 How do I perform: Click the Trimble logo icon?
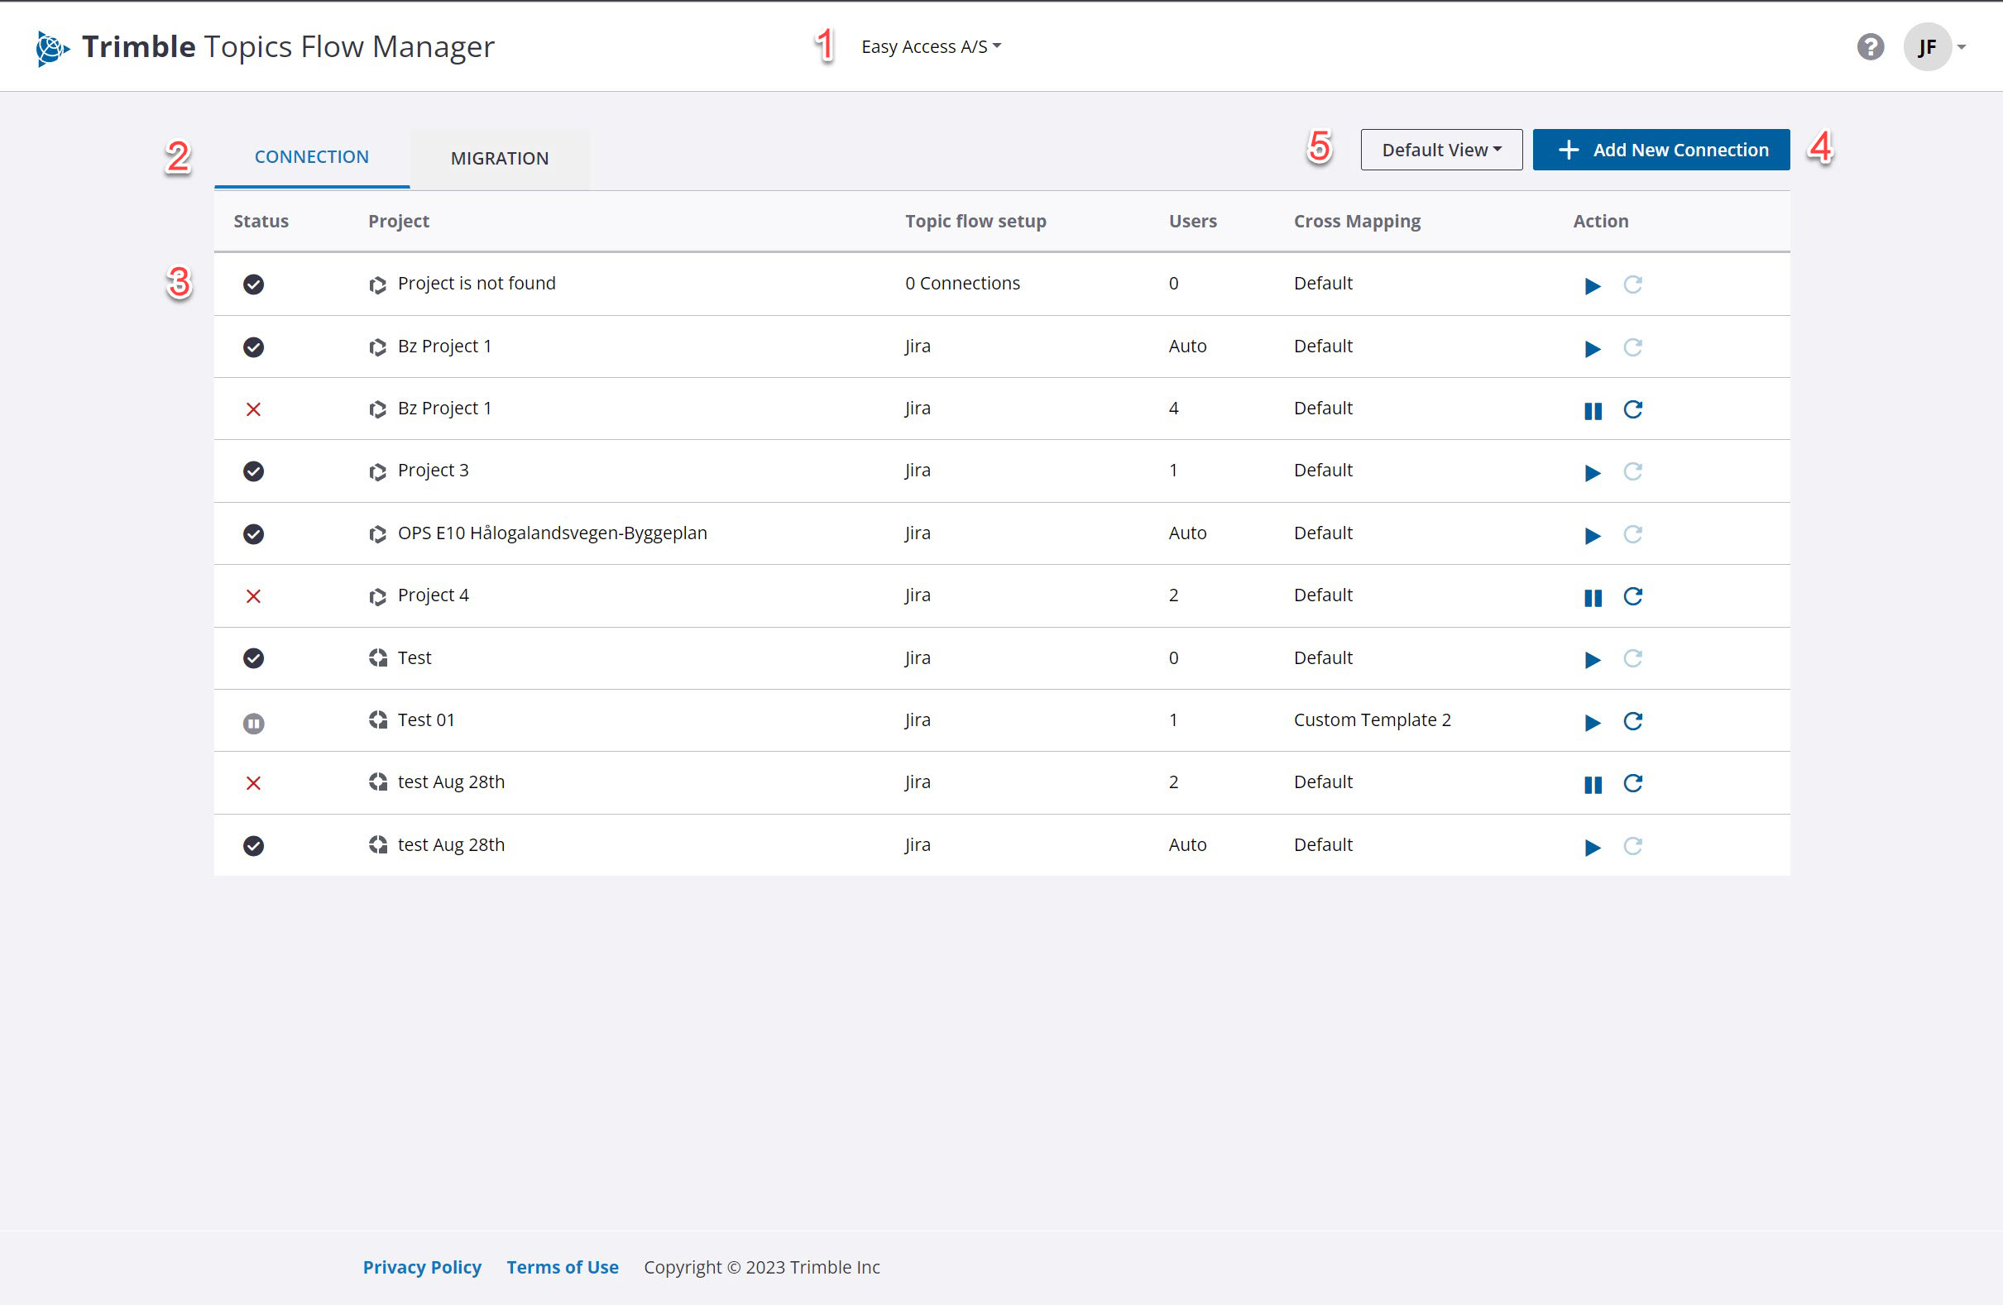point(52,48)
